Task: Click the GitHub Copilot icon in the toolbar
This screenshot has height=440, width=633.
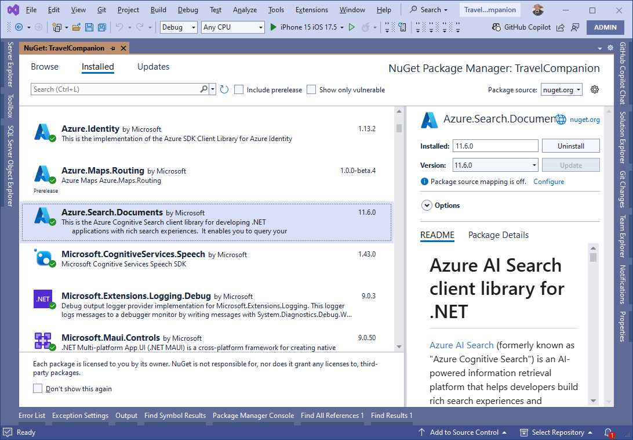Action: [496, 27]
